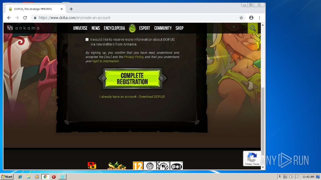Open a new browser tab
Screen dimensions: 321x180
(x=71, y=9)
